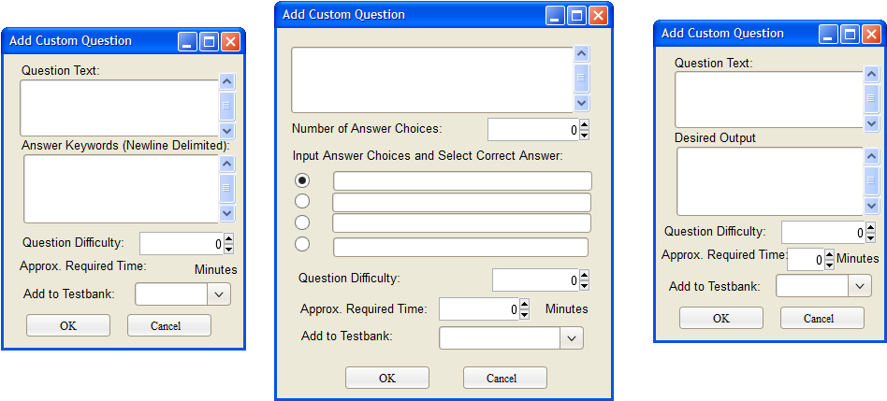Click the Answer Keywords scroll-down arrow
The image size is (887, 401).
(x=226, y=213)
